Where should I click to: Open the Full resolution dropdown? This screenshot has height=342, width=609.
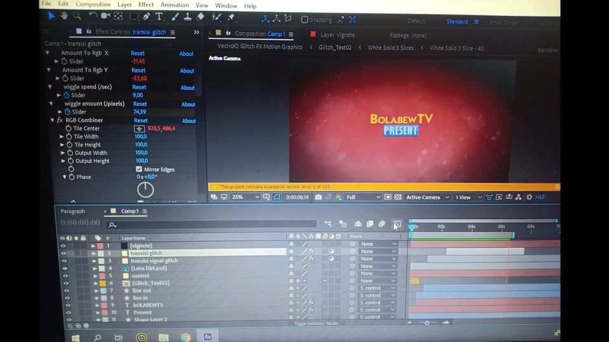pyautogui.click(x=363, y=197)
